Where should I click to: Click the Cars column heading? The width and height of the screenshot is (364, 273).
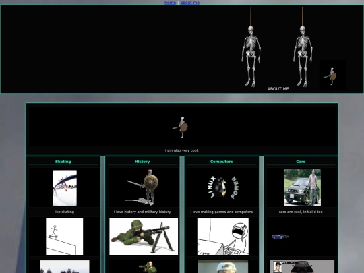click(x=301, y=162)
